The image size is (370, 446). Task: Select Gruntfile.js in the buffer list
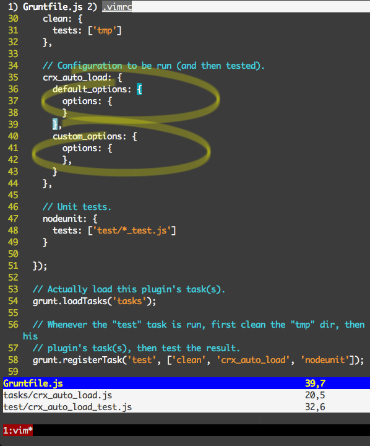[33, 383]
